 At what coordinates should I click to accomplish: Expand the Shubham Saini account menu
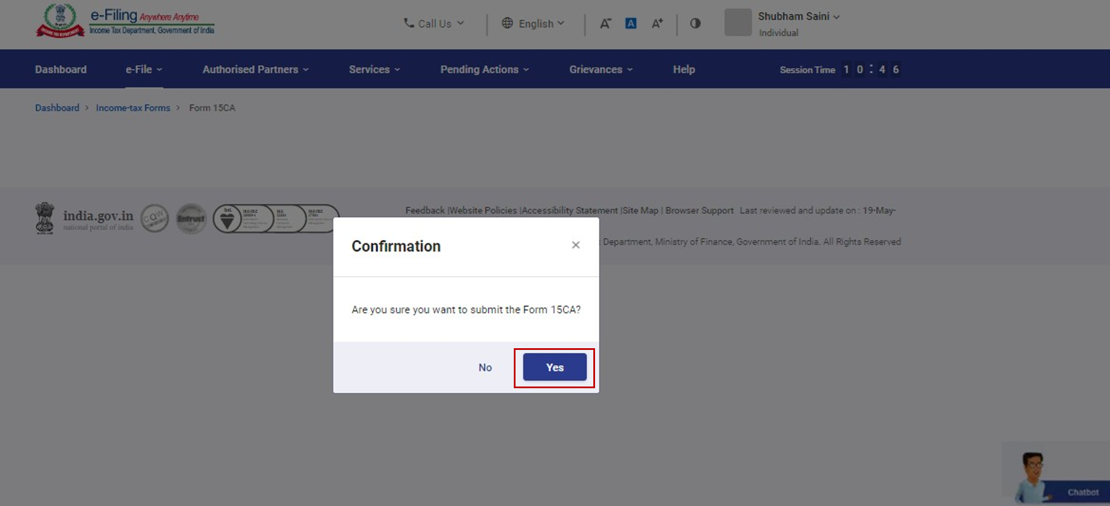coord(799,17)
